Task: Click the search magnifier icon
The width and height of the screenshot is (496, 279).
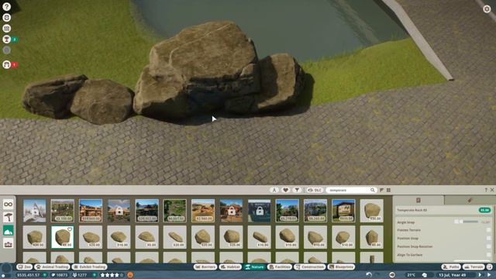Action: pos(373,190)
